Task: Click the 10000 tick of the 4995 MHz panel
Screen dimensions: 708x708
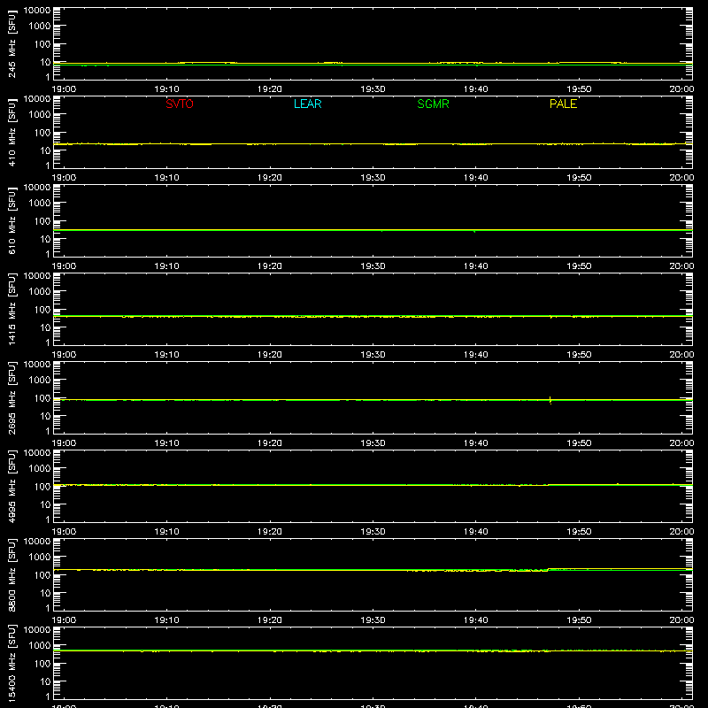Action: pyautogui.click(x=37, y=453)
